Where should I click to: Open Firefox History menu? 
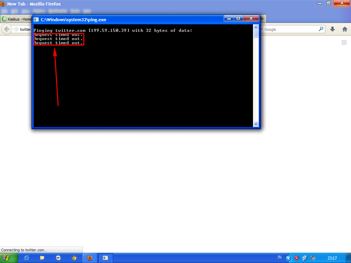39,11
